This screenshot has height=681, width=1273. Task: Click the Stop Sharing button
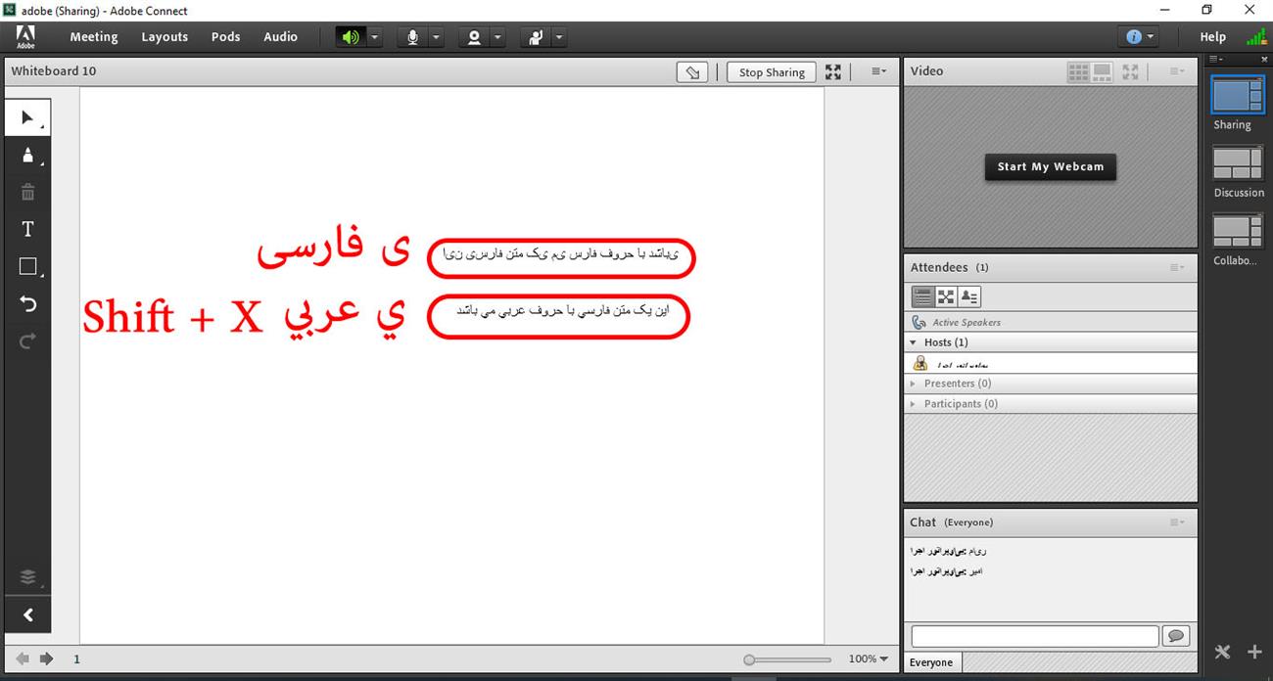pyautogui.click(x=772, y=72)
